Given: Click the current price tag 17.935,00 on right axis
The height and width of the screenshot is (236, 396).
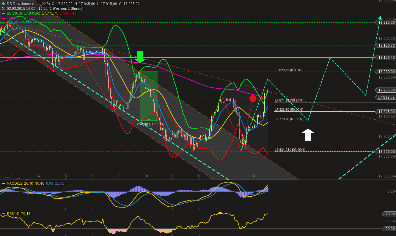Looking at the screenshot, I should pyautogui.click(x=386, y=90).
